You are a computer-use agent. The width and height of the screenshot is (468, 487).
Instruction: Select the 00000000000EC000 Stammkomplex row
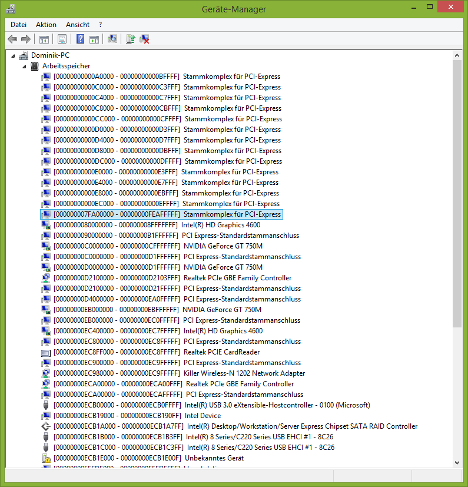pos(167,203)
